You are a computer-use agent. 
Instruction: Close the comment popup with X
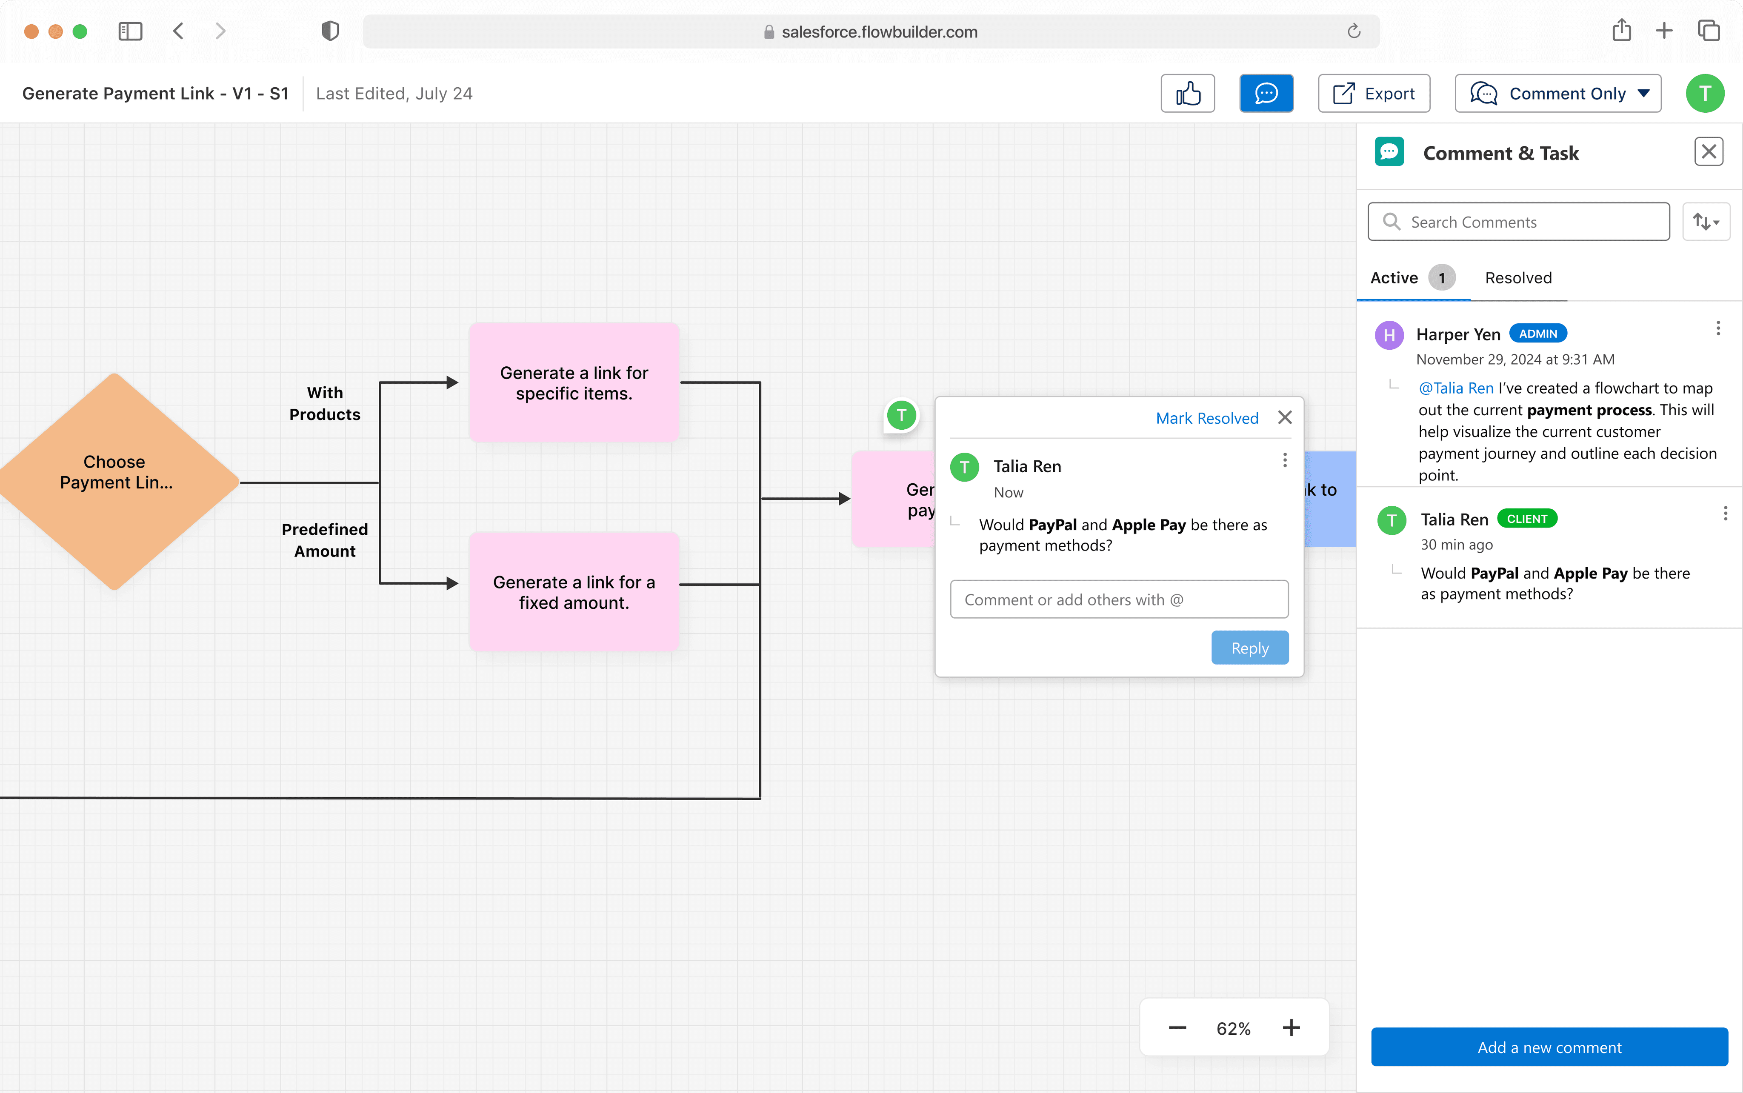click(1285, 417)
